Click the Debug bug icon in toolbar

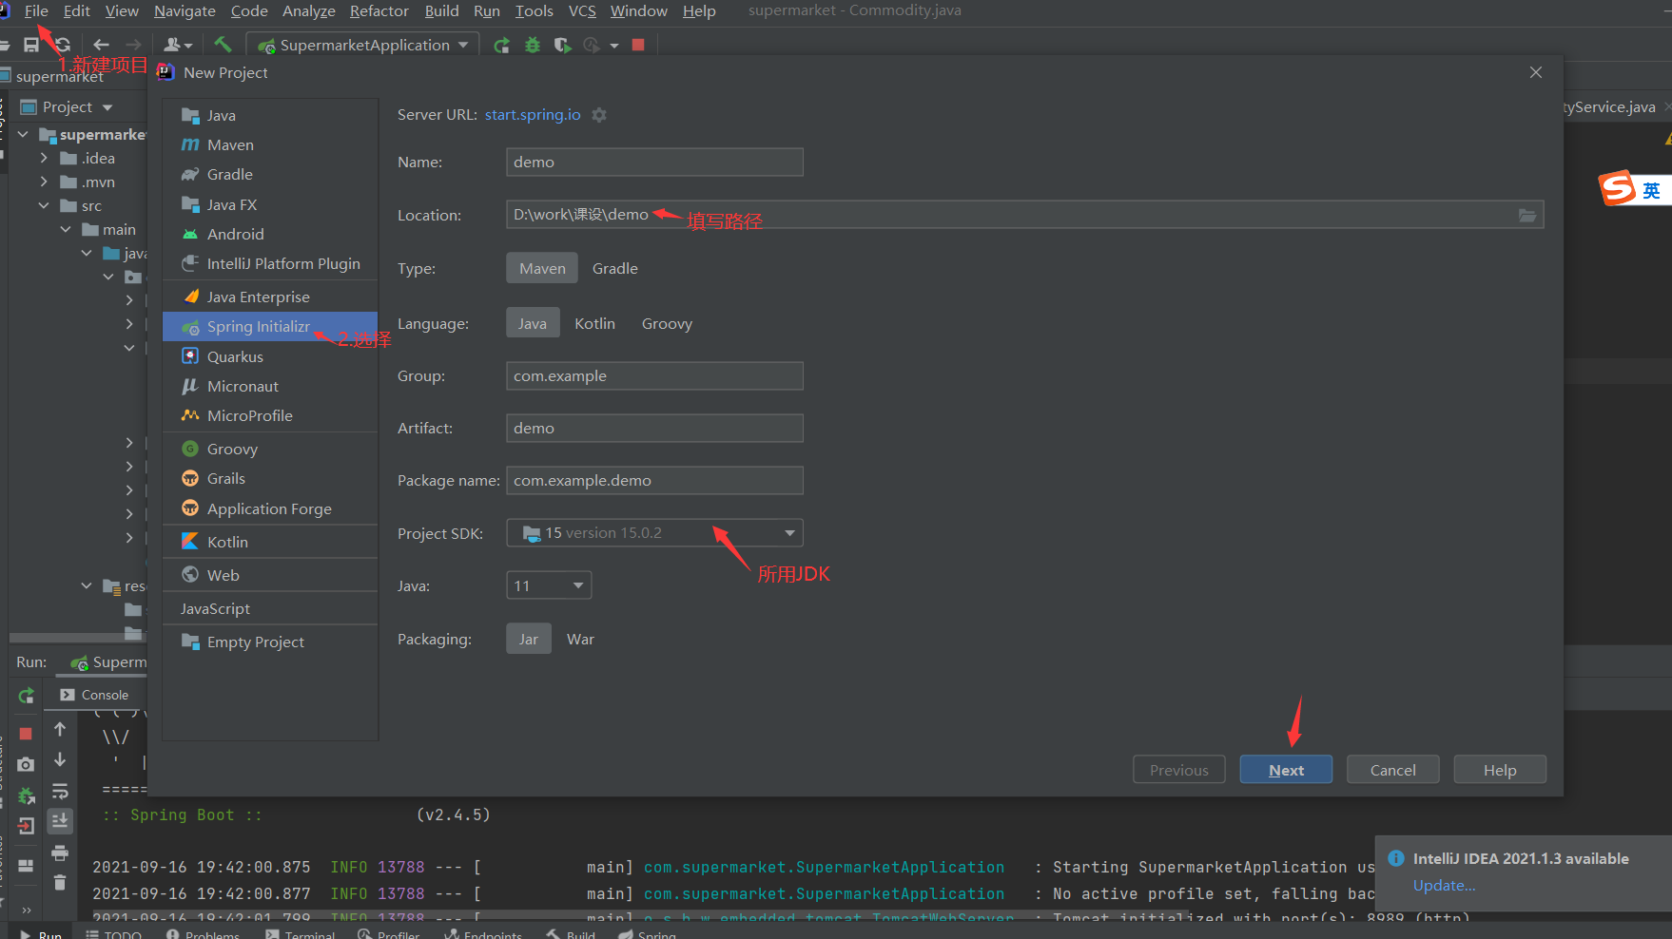click(x=533, y=45)
